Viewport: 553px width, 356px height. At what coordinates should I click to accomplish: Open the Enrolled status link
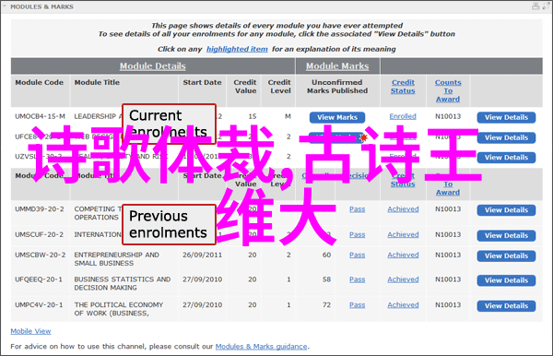(x=403, y=116)
